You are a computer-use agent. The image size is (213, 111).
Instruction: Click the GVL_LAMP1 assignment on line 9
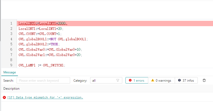pos(42,65)
